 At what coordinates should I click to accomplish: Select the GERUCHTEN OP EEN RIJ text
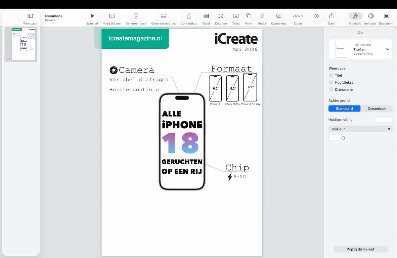coord(182,166)
